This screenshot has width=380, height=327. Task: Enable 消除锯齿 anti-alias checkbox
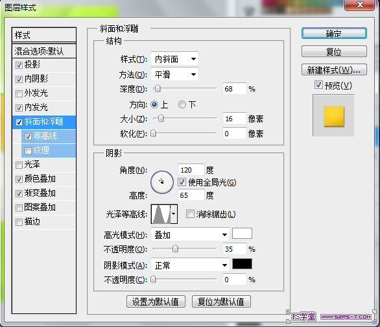pyautogui.click(x=190, y=214)
